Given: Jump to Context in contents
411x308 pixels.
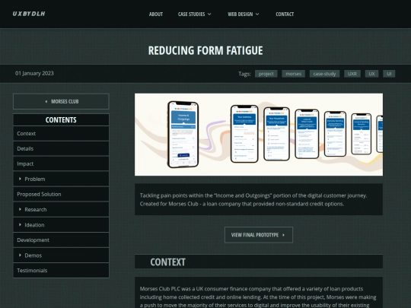Looking at the screenshot, I should [61, 134].
